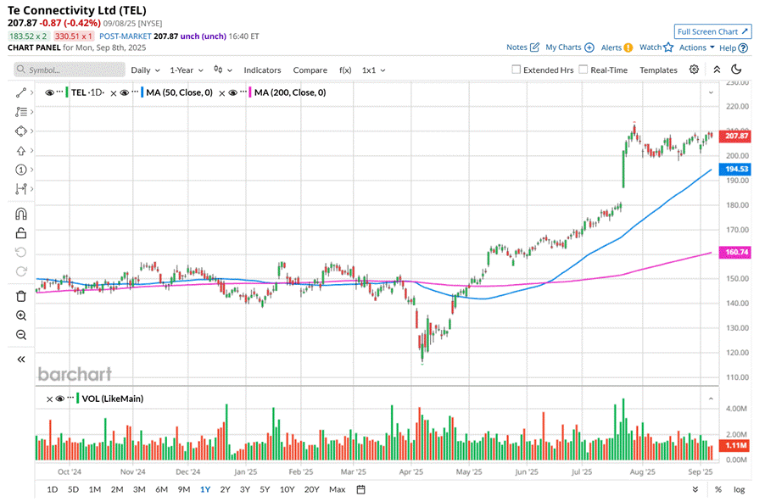Click the VOL green color marker
The image size is (765, 502).
point(77,398)
